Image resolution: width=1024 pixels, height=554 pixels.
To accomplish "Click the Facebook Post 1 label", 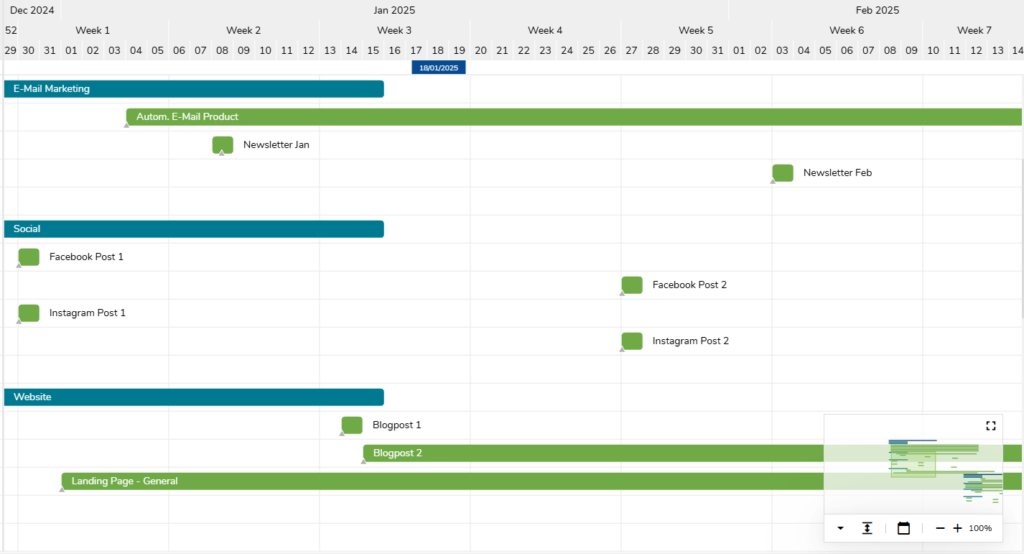I will [86, 257].
